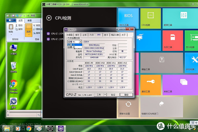This screenshot has height=132, width=198.
Task: Click Undo arrow in Paint title bar
Action: point(17,16)
